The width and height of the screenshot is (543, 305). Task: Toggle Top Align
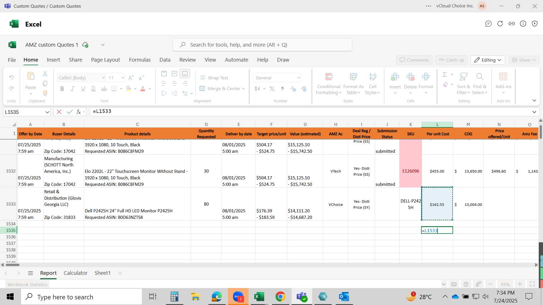pyautogui.click(x=164, y=74)
